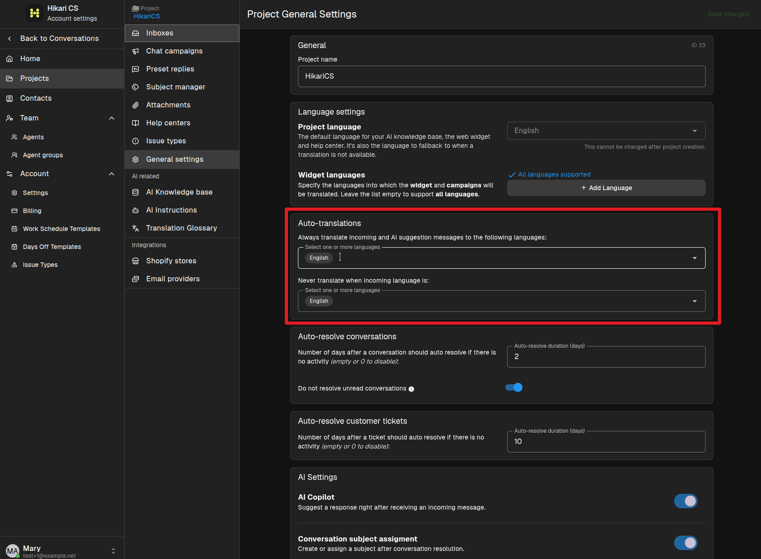Viewport: 761px width, 559px height.
Task: Click the Back to Conversations arrow icon
Action: pyautogui.click(x=9, y=39)
